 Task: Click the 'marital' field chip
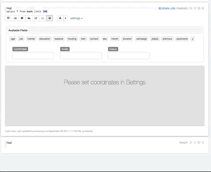click(31, 39)
